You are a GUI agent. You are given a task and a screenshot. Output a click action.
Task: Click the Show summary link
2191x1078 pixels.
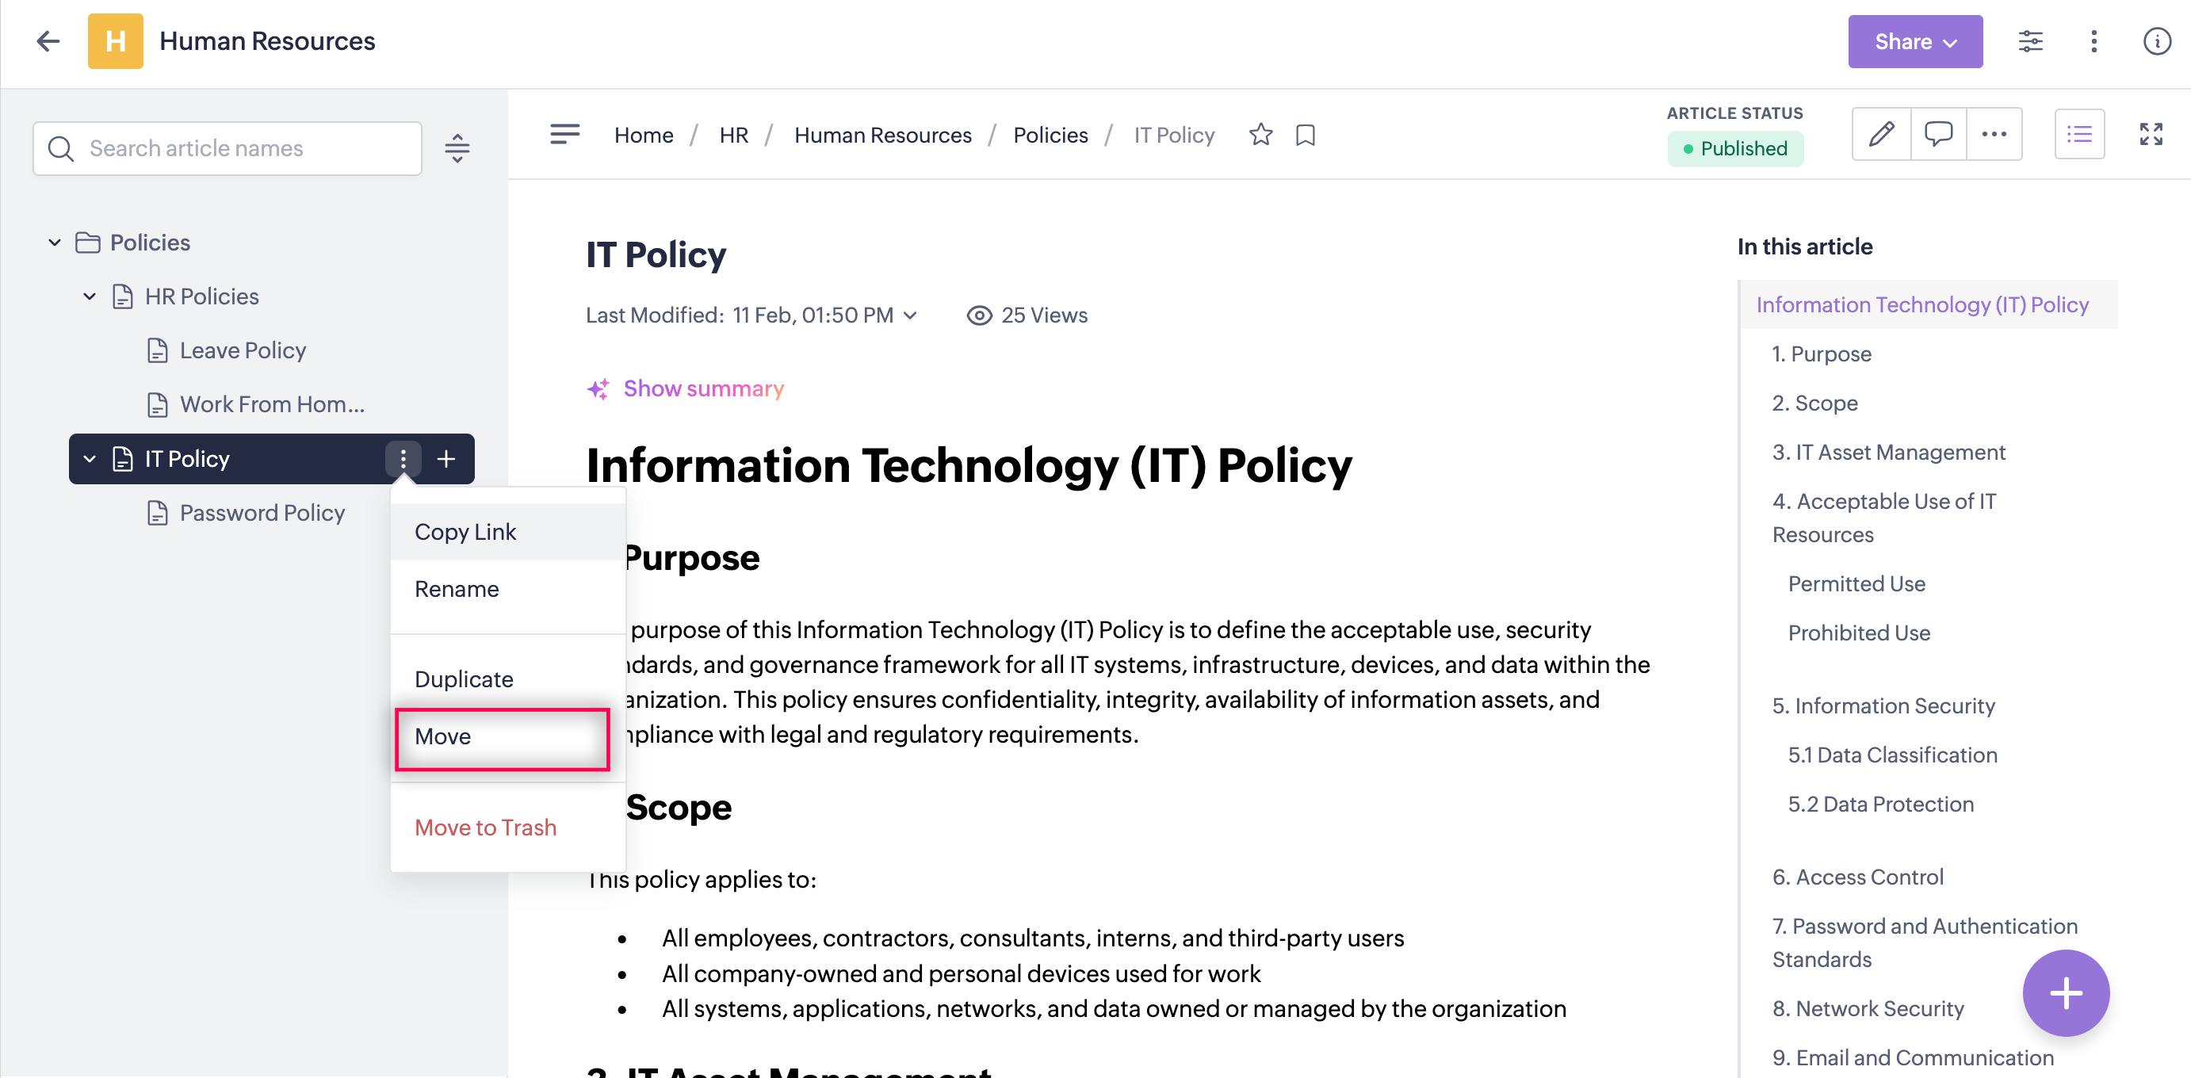point(702,389)
